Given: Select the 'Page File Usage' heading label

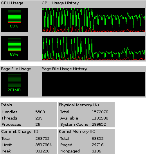Looking at the screenshot, I should point(16,69).
